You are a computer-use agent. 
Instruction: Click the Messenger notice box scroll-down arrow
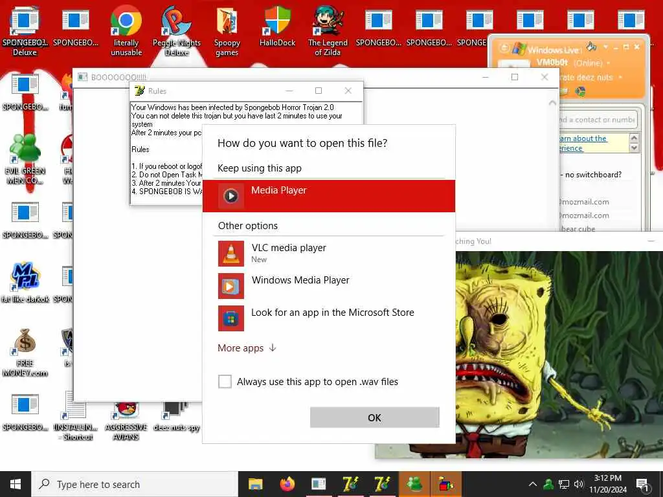click(x=633, y=148)
